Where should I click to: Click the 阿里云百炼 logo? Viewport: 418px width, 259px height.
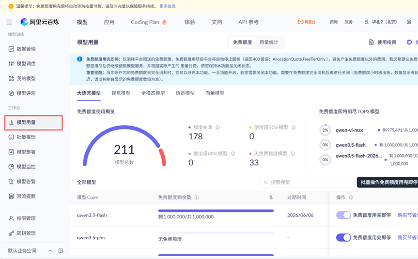pyautogui.click(x=40, y=22)
